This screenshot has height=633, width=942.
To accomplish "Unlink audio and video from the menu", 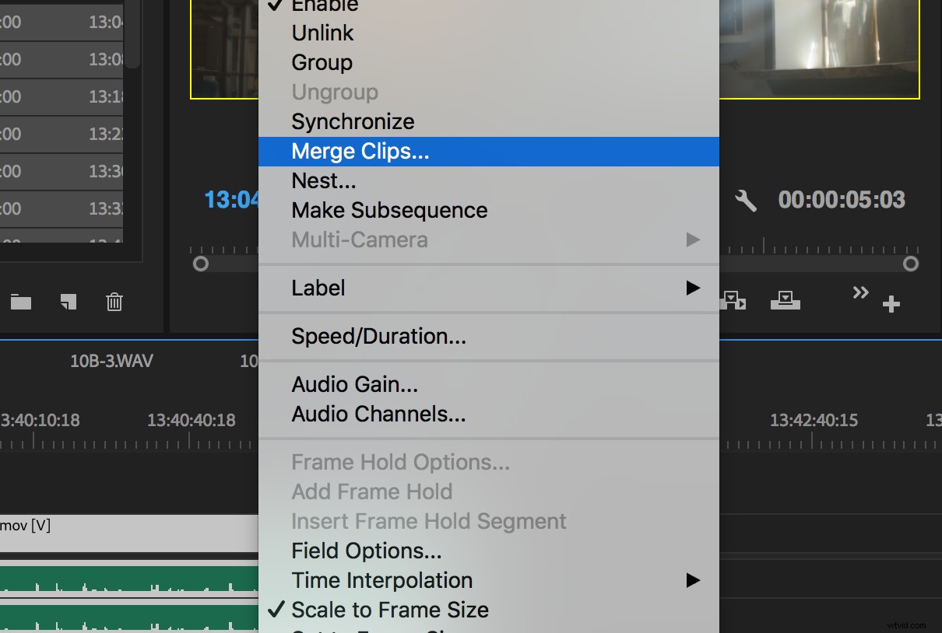I will (322, 33).
